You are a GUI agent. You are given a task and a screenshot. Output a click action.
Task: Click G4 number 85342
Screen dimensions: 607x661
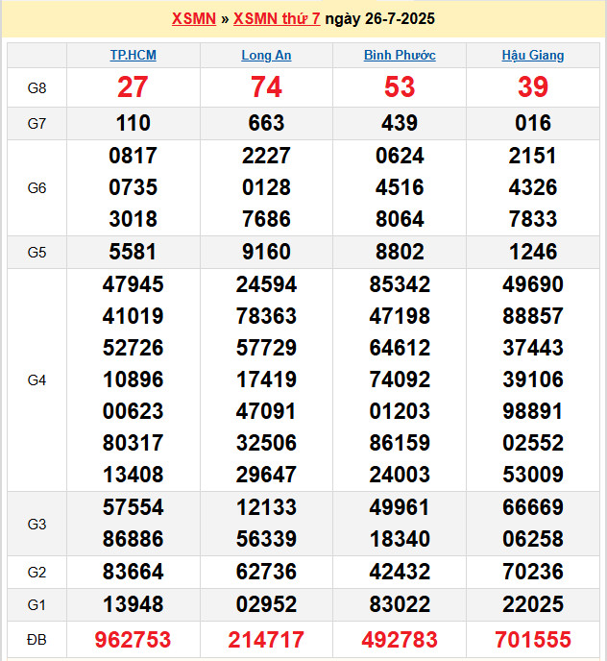[400, 284]
